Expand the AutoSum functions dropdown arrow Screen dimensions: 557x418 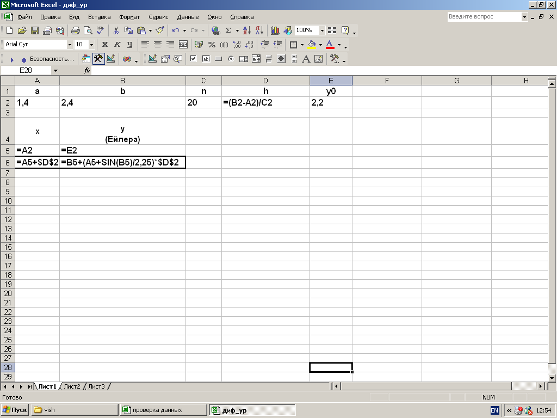[x=237, y=30]
